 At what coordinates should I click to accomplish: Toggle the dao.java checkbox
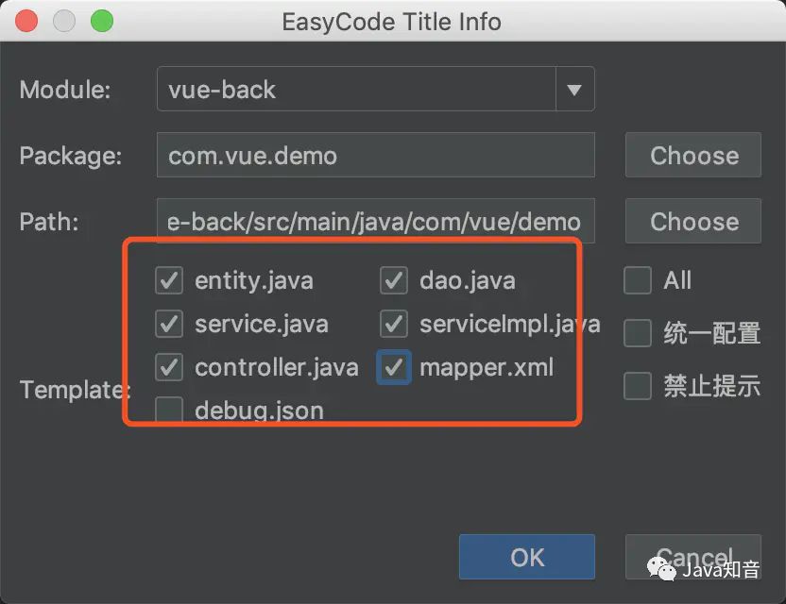(x=394, y=279)
